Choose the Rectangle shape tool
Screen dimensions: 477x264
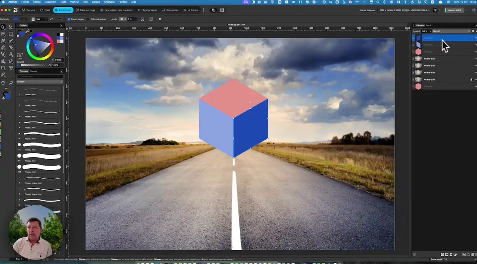pos(3,68)
